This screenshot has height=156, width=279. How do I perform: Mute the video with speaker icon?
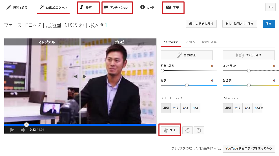click(23, 130)
